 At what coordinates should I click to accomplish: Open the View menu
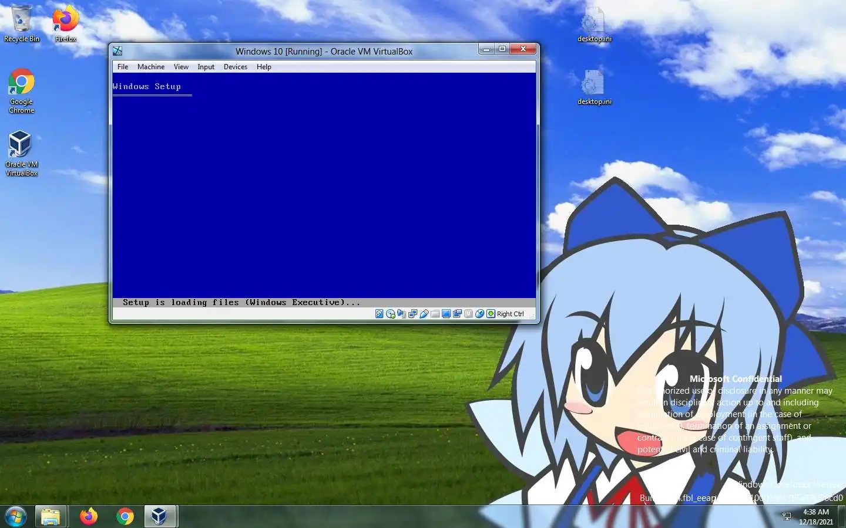181,67
